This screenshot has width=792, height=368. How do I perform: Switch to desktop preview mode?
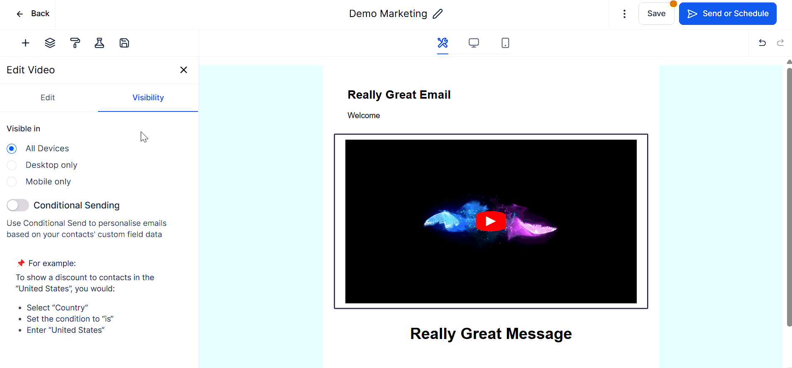coord(474,43)
